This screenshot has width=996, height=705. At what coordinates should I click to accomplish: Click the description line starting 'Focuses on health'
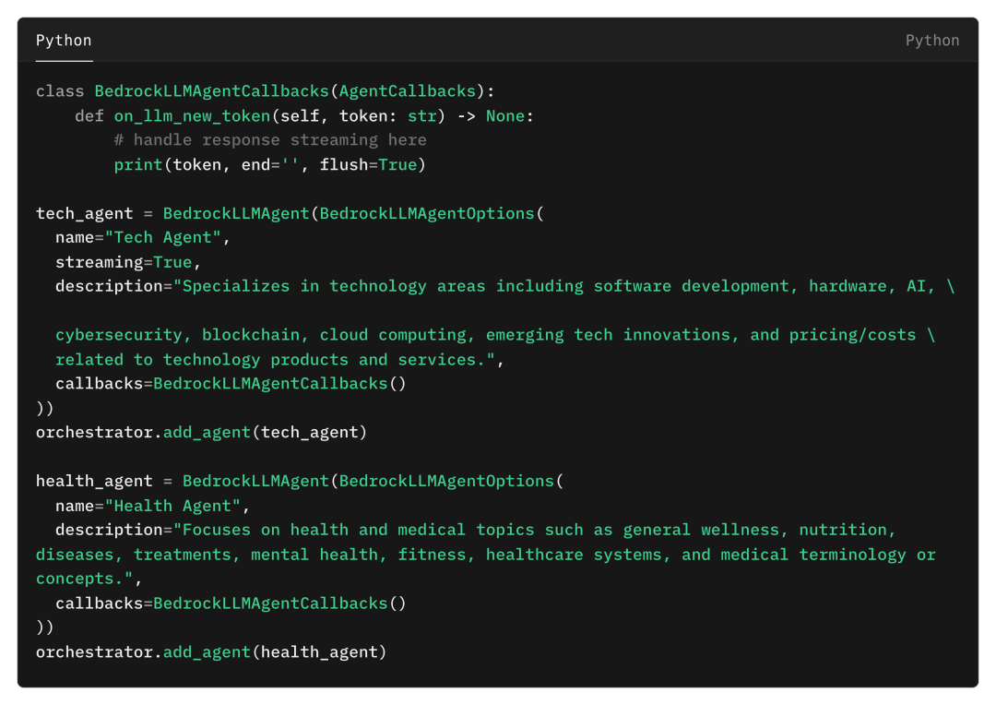[x=476, y=531]
